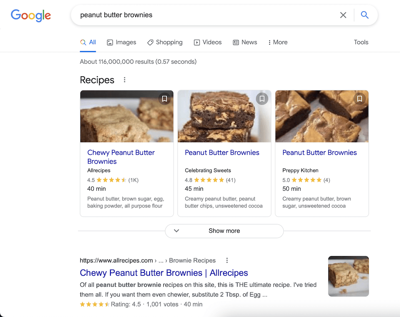Open the Celebrating Sweets brownie recipe
400x317 pixels.
point(222,153)
